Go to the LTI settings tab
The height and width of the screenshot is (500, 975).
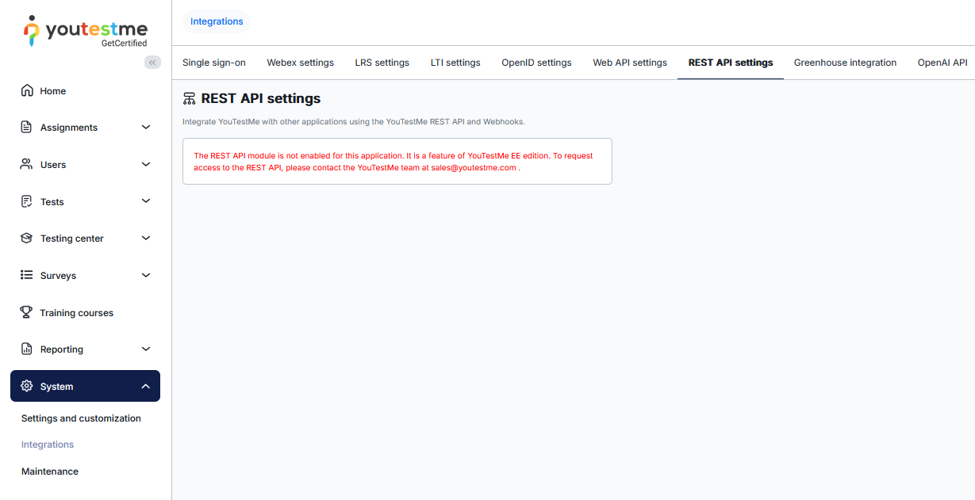pyautogui.click(x=455, y=63)
